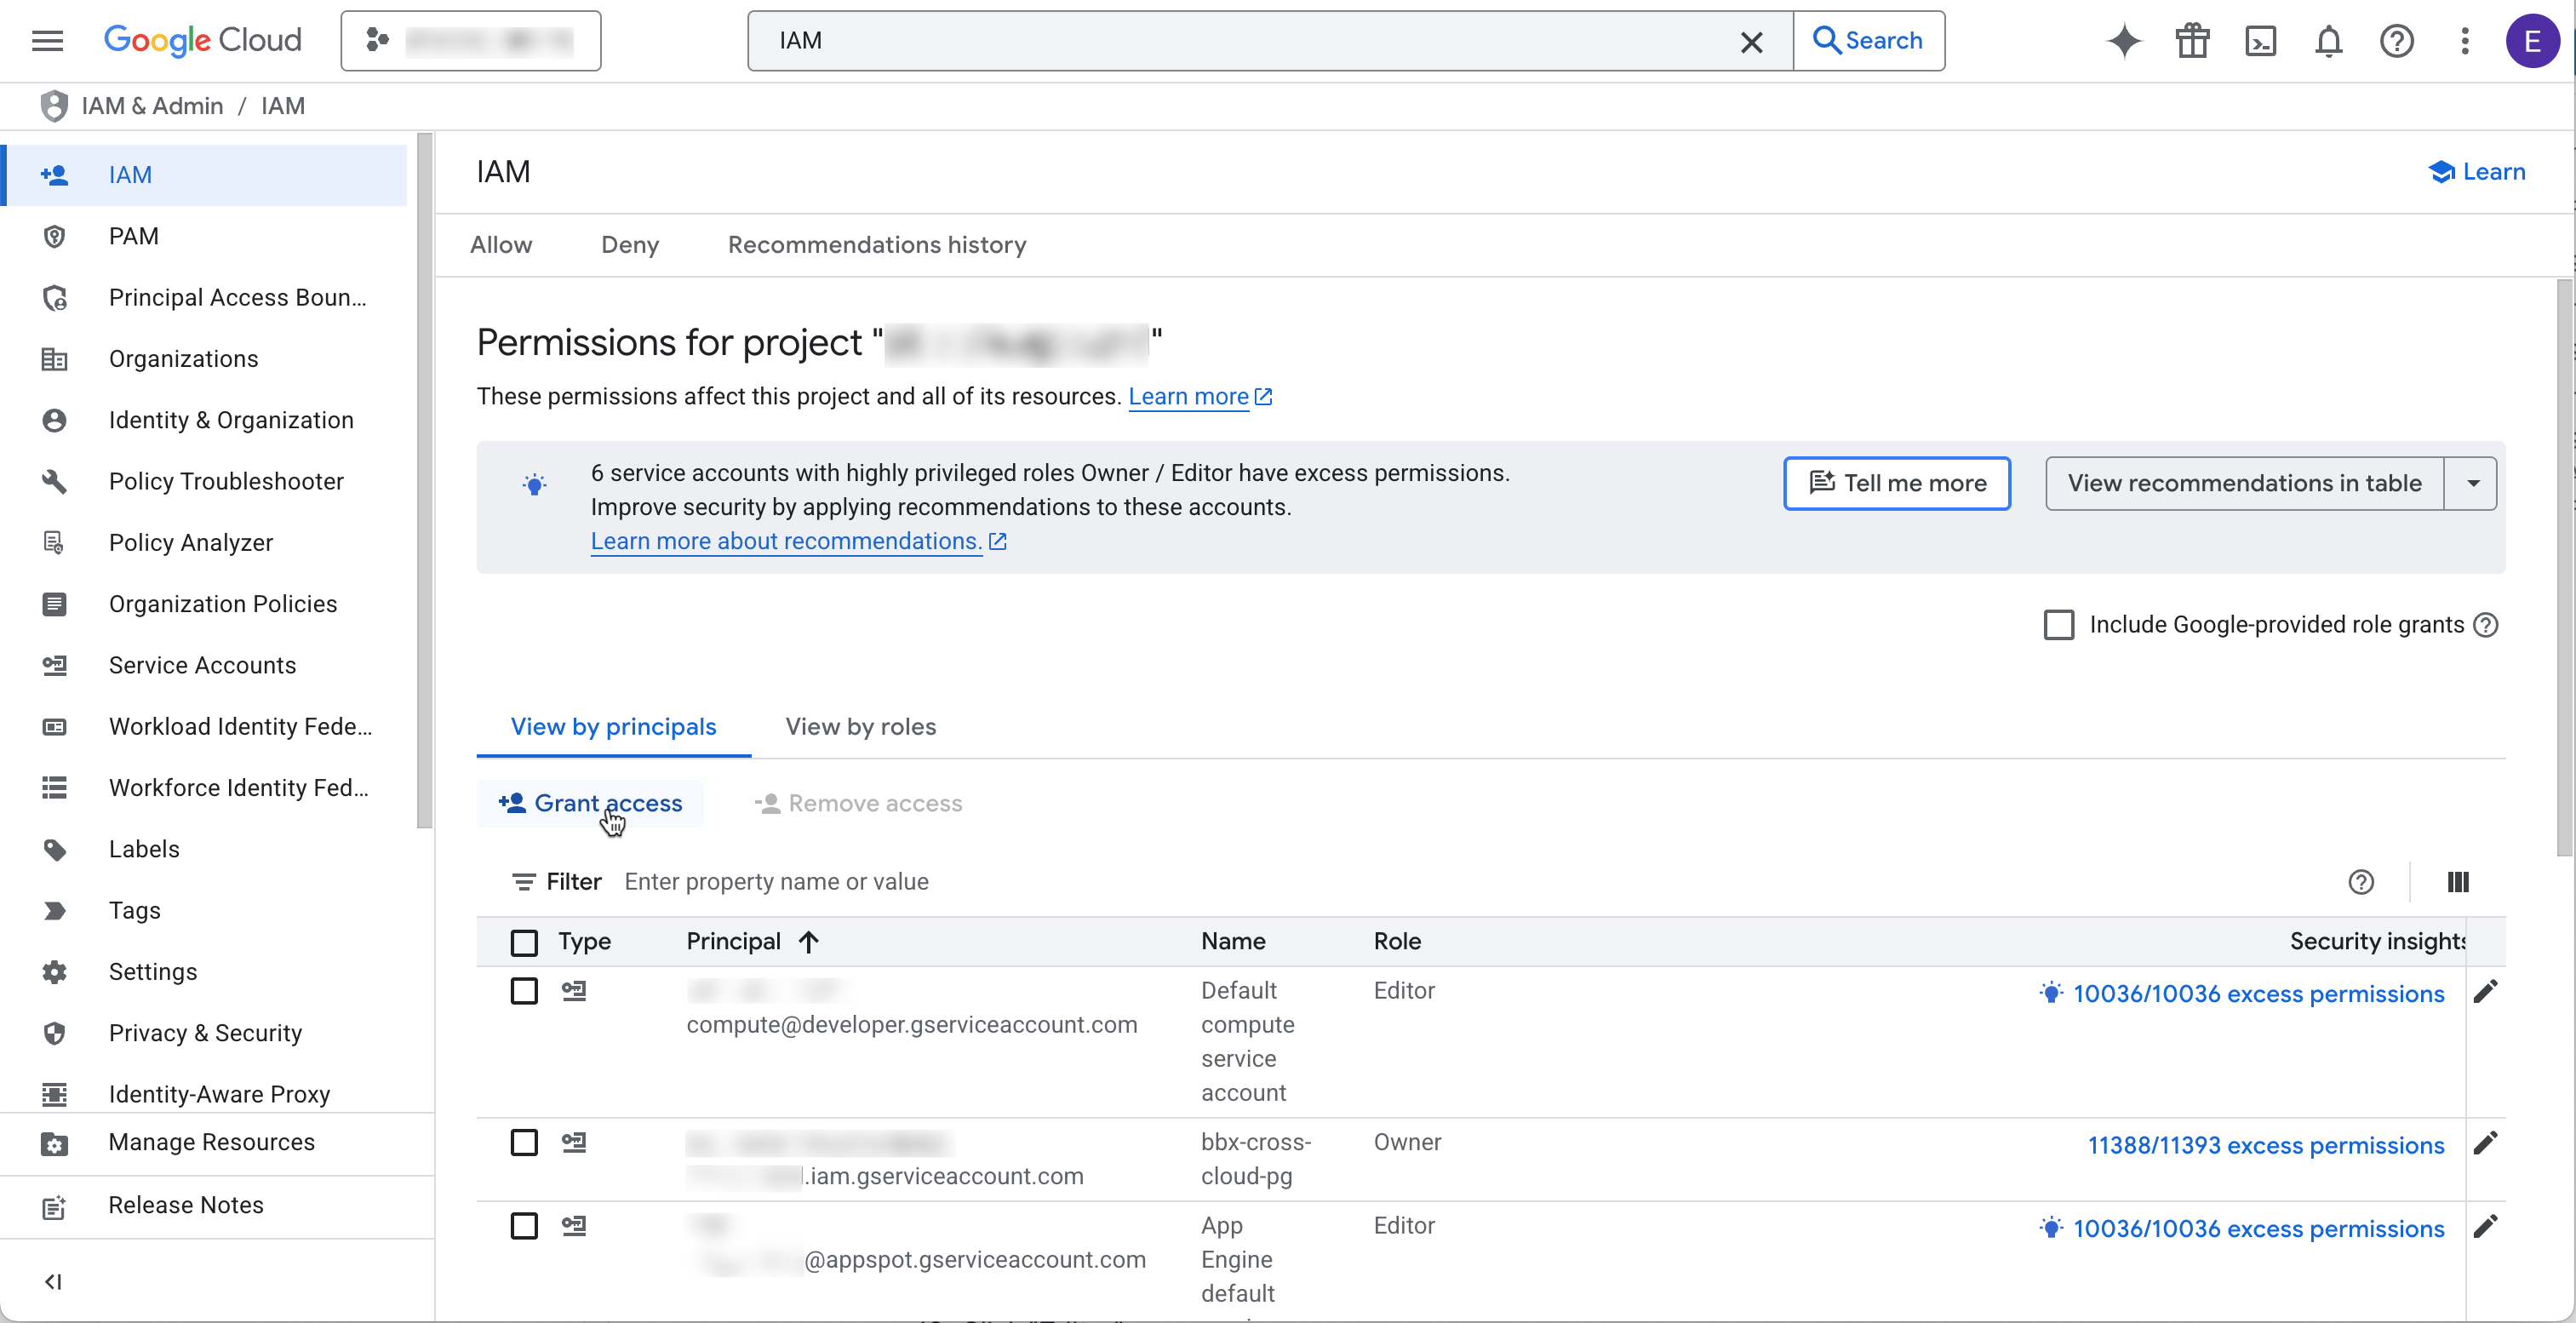Edit the Owner role principal with pencil icon
Screen dimensions: 2576x1323
point(2485,1143)
